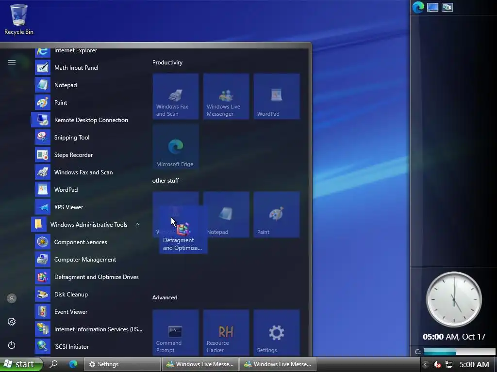Click the other stuff group header
Screen dimensions: 497x372
point(166,181)
